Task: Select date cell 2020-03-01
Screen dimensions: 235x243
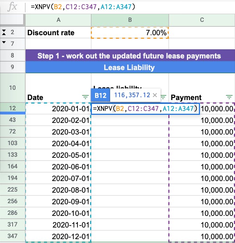Action: point(58,132)
